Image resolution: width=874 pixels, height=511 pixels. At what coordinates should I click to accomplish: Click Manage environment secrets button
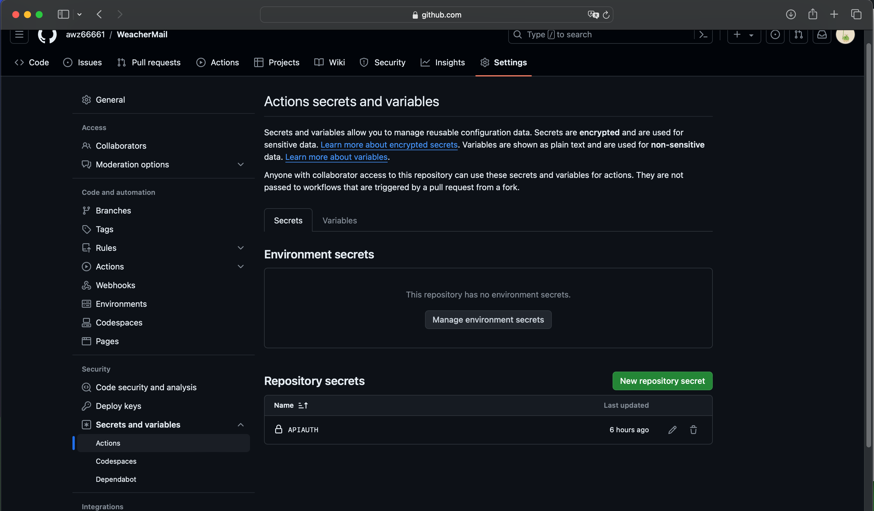pos(488,320)
